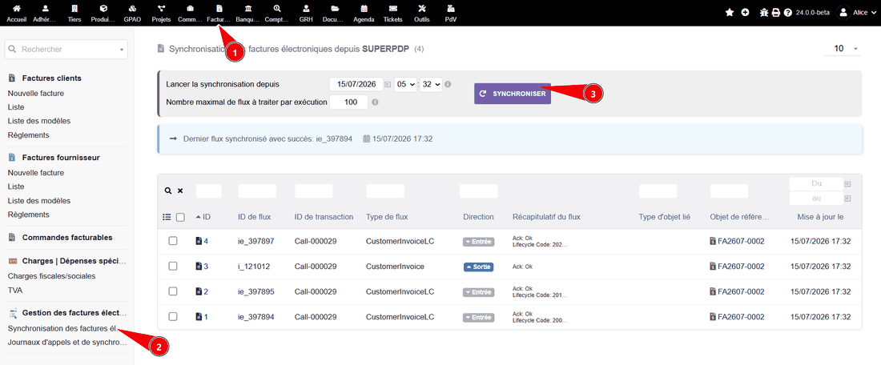Click the ID de flux filter field
Viewport: 881px width, 365px height.
point(257,191)
